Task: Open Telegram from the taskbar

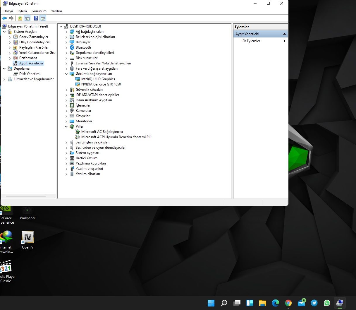Action: click(x=314, y=303)
